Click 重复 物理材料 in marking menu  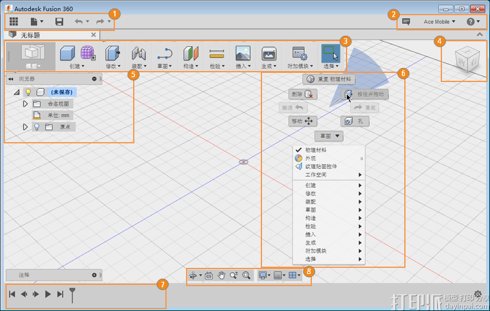click(x=329, y=80)
